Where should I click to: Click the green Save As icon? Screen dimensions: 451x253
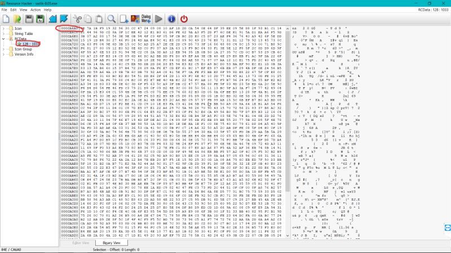40,19
